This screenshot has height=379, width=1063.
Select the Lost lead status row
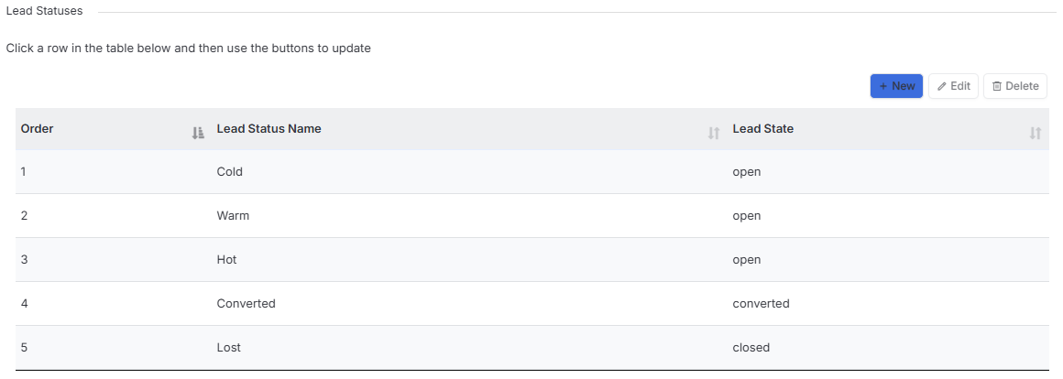click(x=531, y=348)
